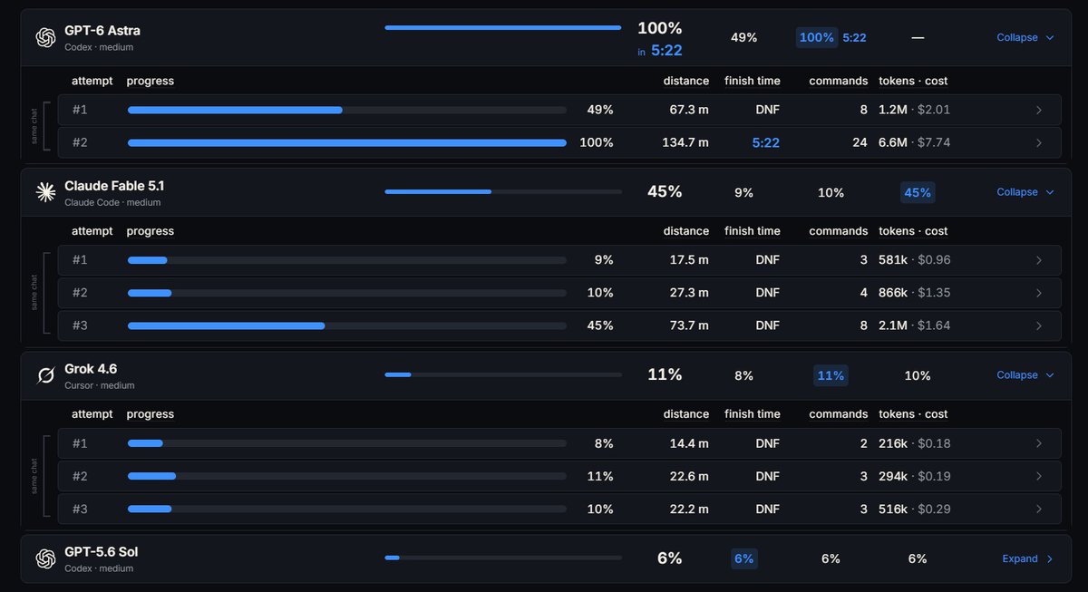Screen dimensions: 1088x592
Task: Click GPT-6 Astra overall progress bar
Action: (x=503, y=27)
